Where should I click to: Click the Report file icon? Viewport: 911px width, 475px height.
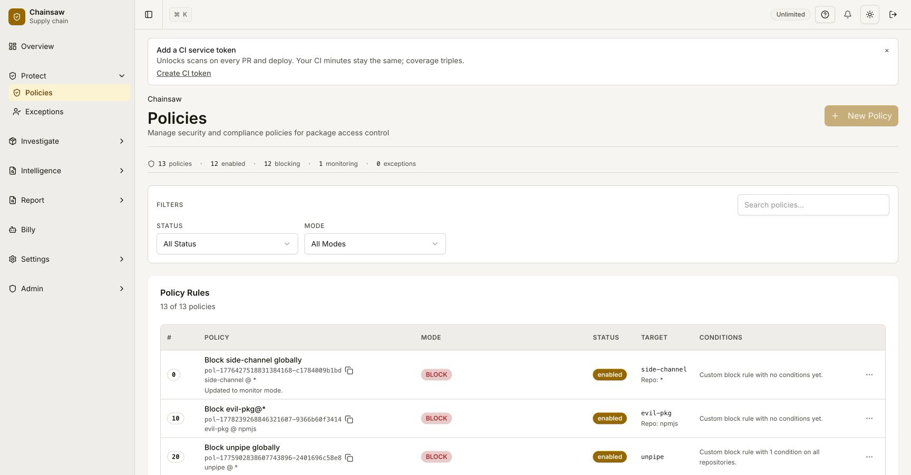click(13, 200)
